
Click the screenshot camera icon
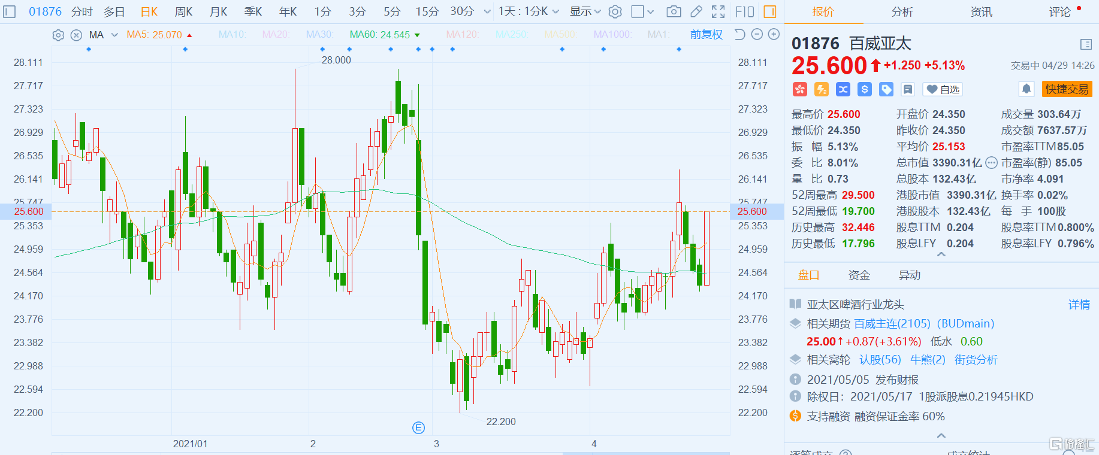pos(674,11)
